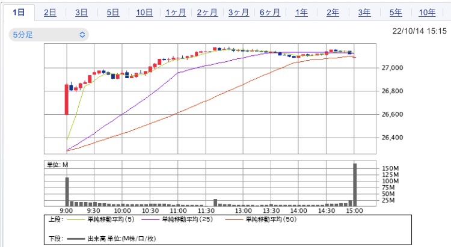Click the 11:30 time axis label

tap(206, 211)
